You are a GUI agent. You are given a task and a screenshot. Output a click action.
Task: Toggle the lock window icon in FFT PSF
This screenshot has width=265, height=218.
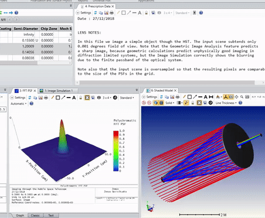80,98
